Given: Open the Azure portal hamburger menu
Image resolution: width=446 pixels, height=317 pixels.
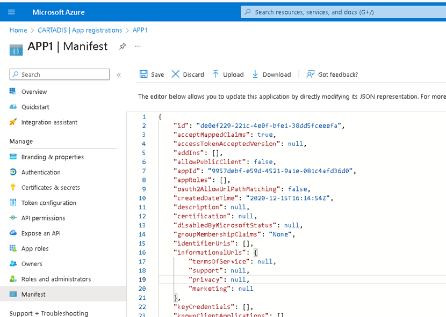Looking at the screenshot, I should coord(11,12).
